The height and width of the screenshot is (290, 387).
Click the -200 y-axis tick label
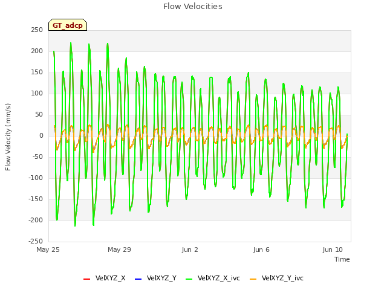tap(36, 220)
